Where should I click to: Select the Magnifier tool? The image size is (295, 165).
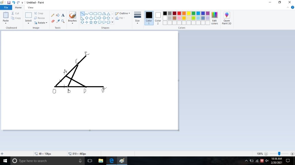(63, 21)
